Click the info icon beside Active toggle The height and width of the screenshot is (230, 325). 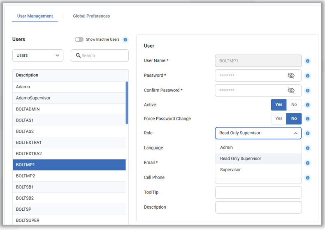tap(308, 105)
